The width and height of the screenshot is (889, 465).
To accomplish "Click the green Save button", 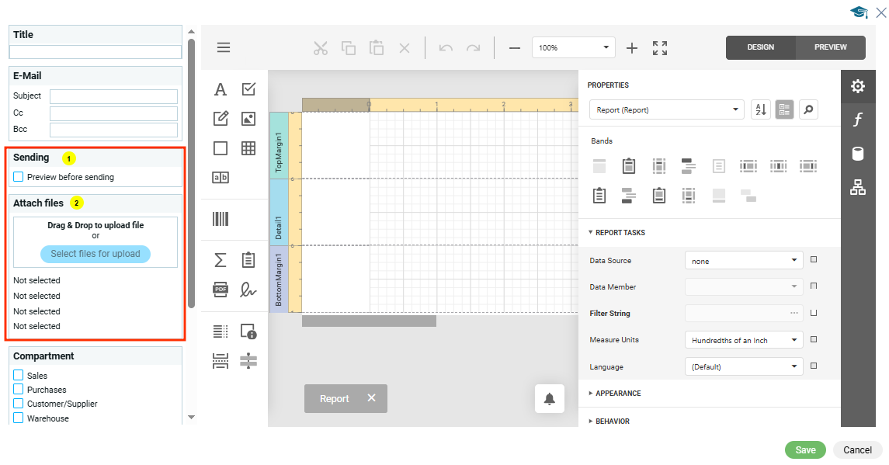I will [805, 450].
